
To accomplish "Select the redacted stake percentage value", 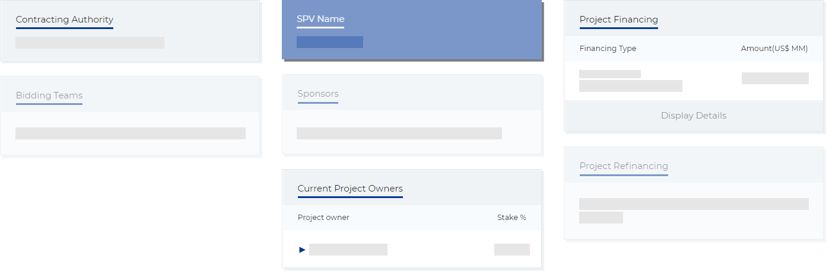I will click(512, 250).
